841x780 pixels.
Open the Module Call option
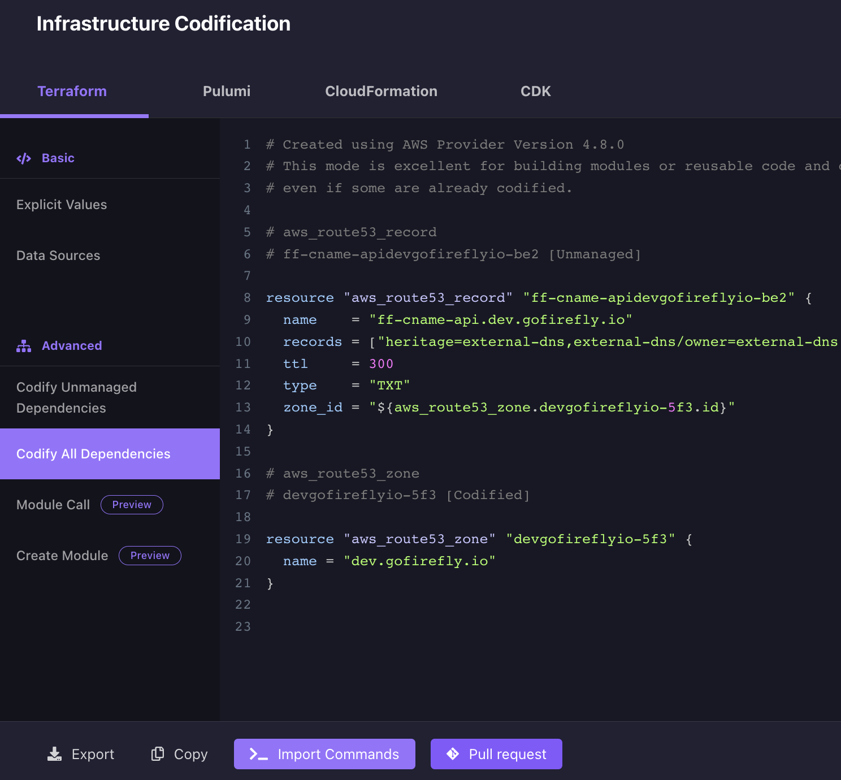click(53, 505)
